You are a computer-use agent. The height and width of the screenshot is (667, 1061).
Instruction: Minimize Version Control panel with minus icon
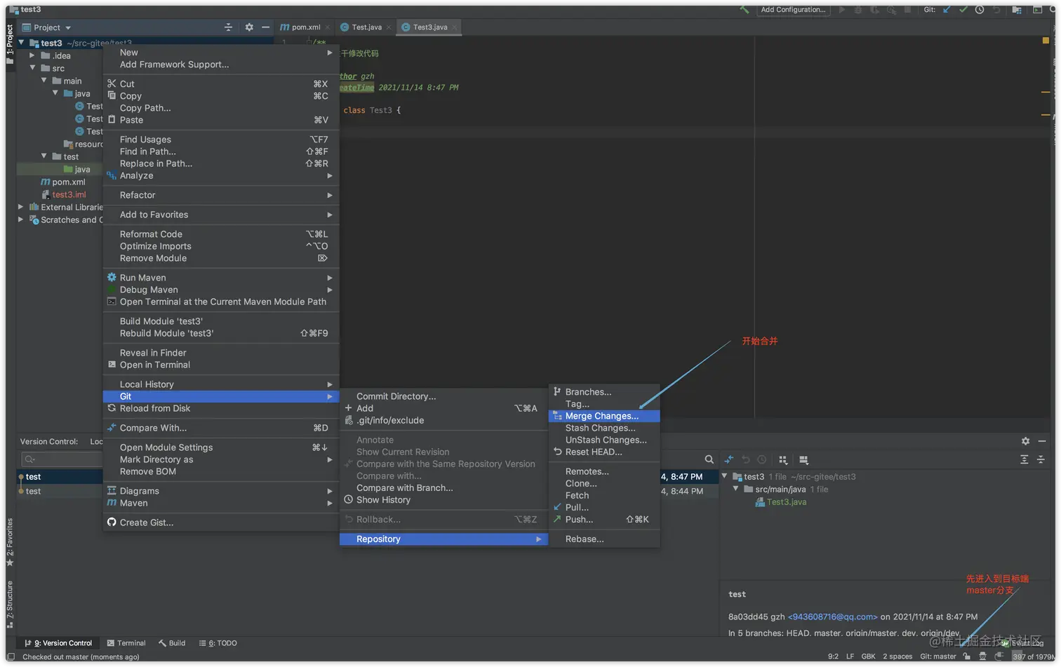(x=1042, y=441)
